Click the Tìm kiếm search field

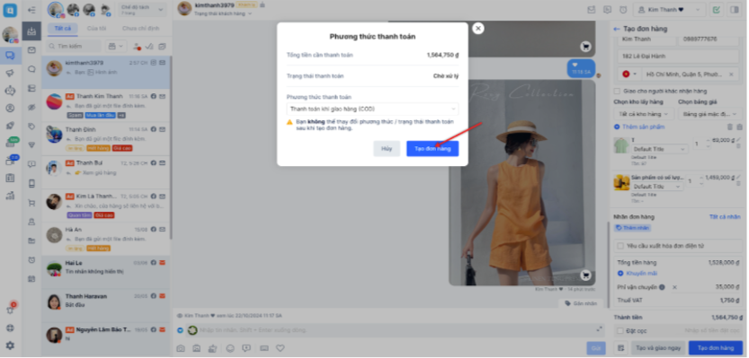point(74,47)
